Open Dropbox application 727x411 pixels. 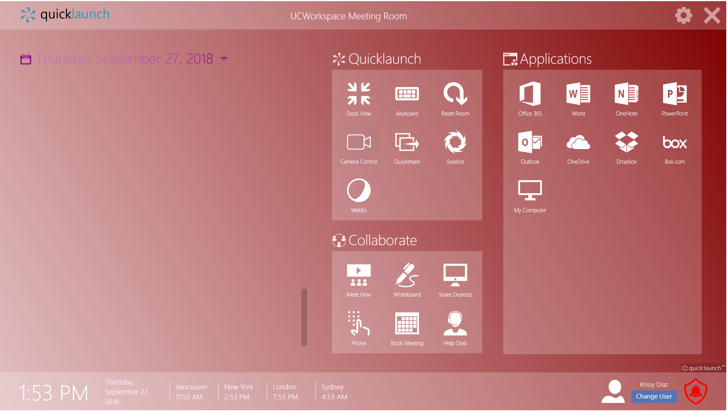626,147
